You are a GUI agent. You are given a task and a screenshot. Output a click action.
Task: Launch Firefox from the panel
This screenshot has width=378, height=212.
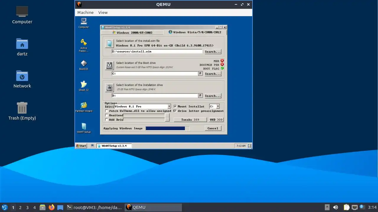[51, 207]
